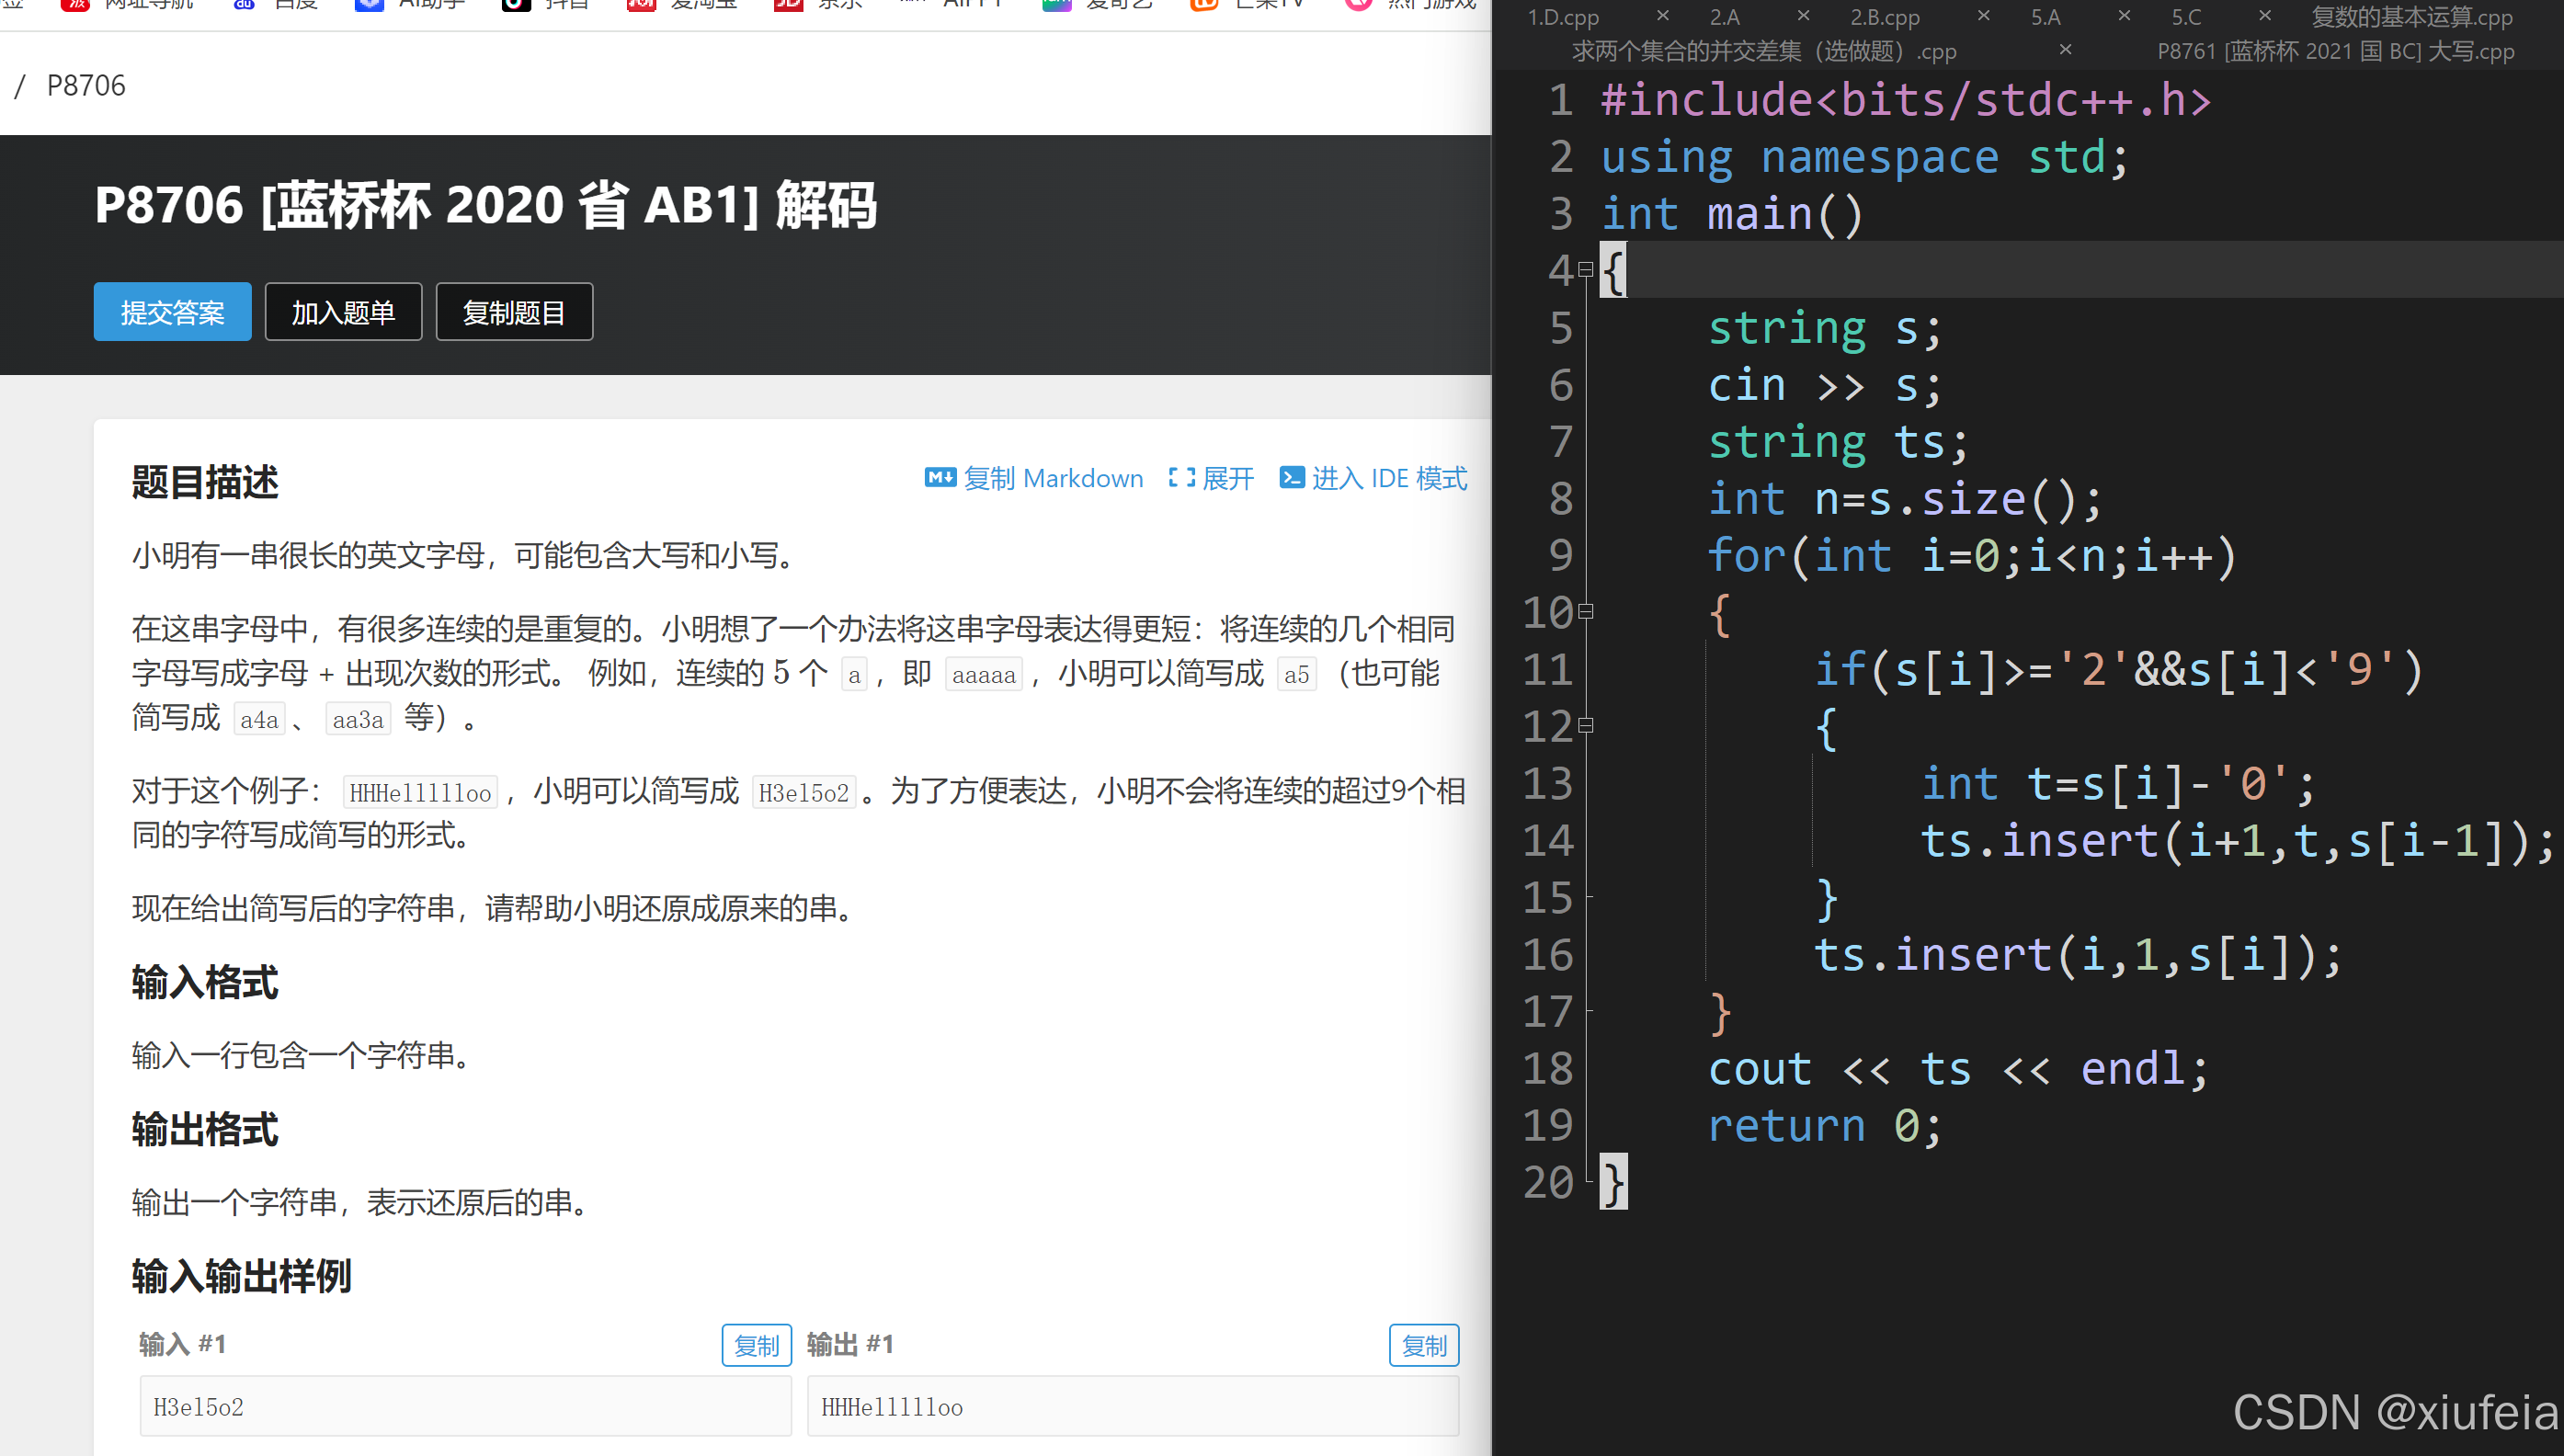Close the 5.A editor tab

click(x=2124, y=16)
